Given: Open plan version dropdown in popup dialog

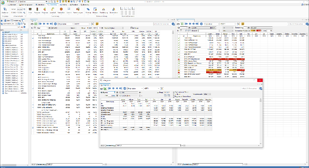Looking at the screenshot, I should (x=135, y=89).
